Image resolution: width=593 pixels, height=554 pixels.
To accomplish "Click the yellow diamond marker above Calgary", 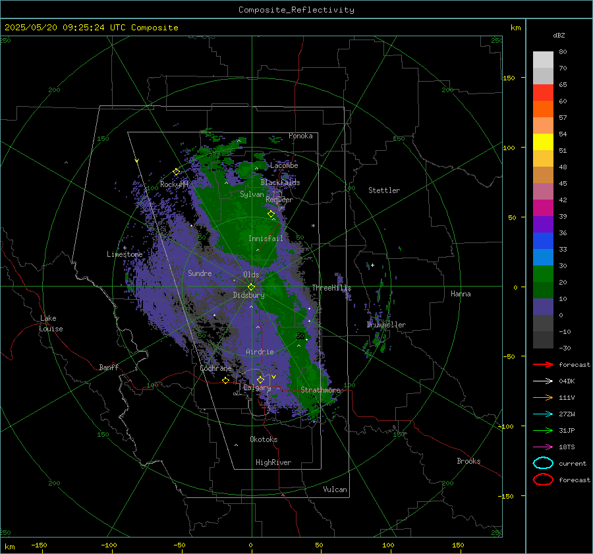I will (260, 379).
